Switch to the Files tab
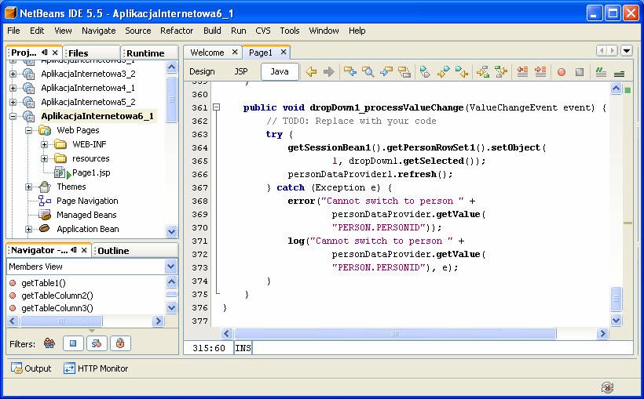The width and height of the screenshot is (644, 399). (x=78, y=53)
